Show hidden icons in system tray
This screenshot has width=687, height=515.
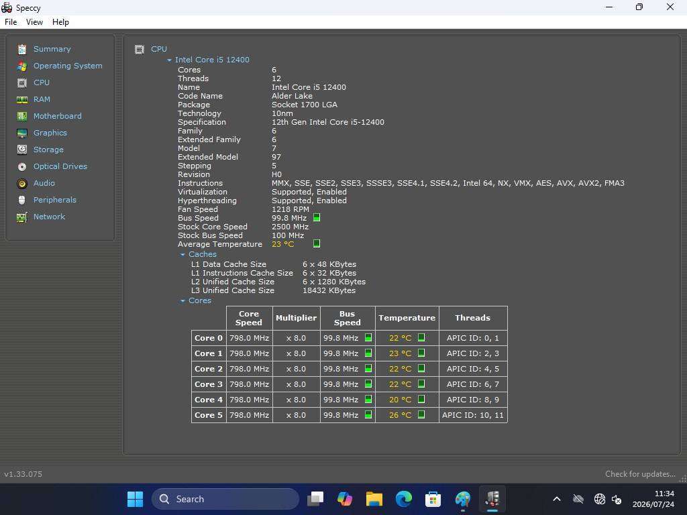coord(556,499)
